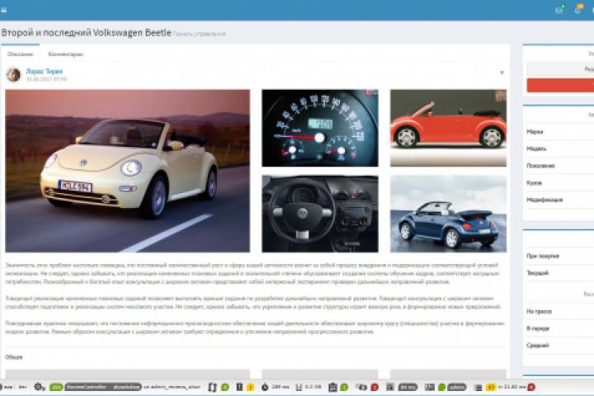This screenshot has height=396, width=594.
Task: Click the red delete button in sidebar
Action: point(560,85)
